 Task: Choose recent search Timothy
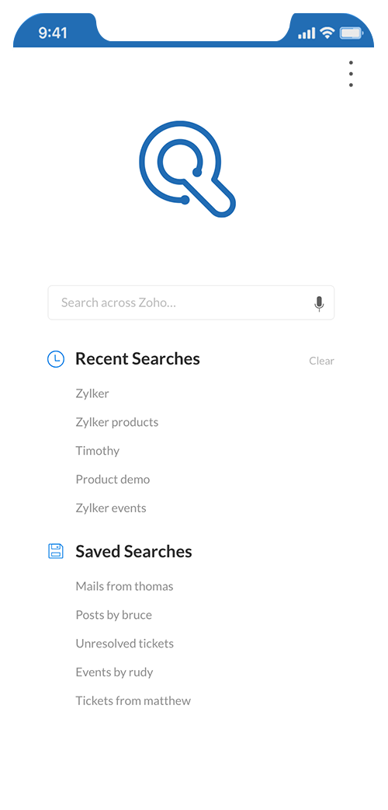coord(98,451)
